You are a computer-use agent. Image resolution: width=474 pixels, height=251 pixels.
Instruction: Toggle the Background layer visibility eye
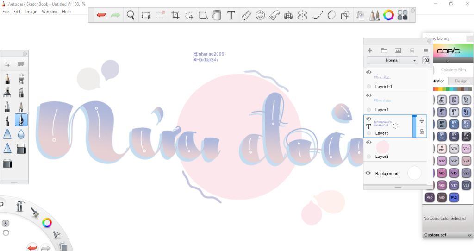click(x=368, y=173)
